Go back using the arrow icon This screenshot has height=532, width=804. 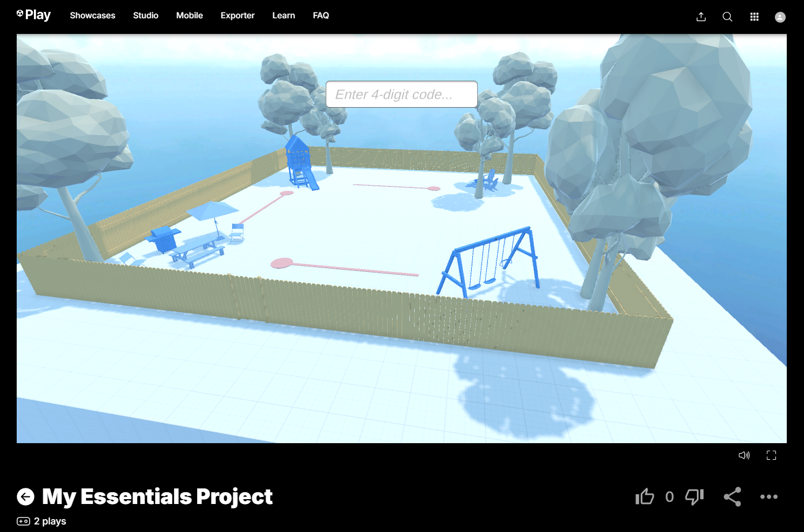(25, 496)
